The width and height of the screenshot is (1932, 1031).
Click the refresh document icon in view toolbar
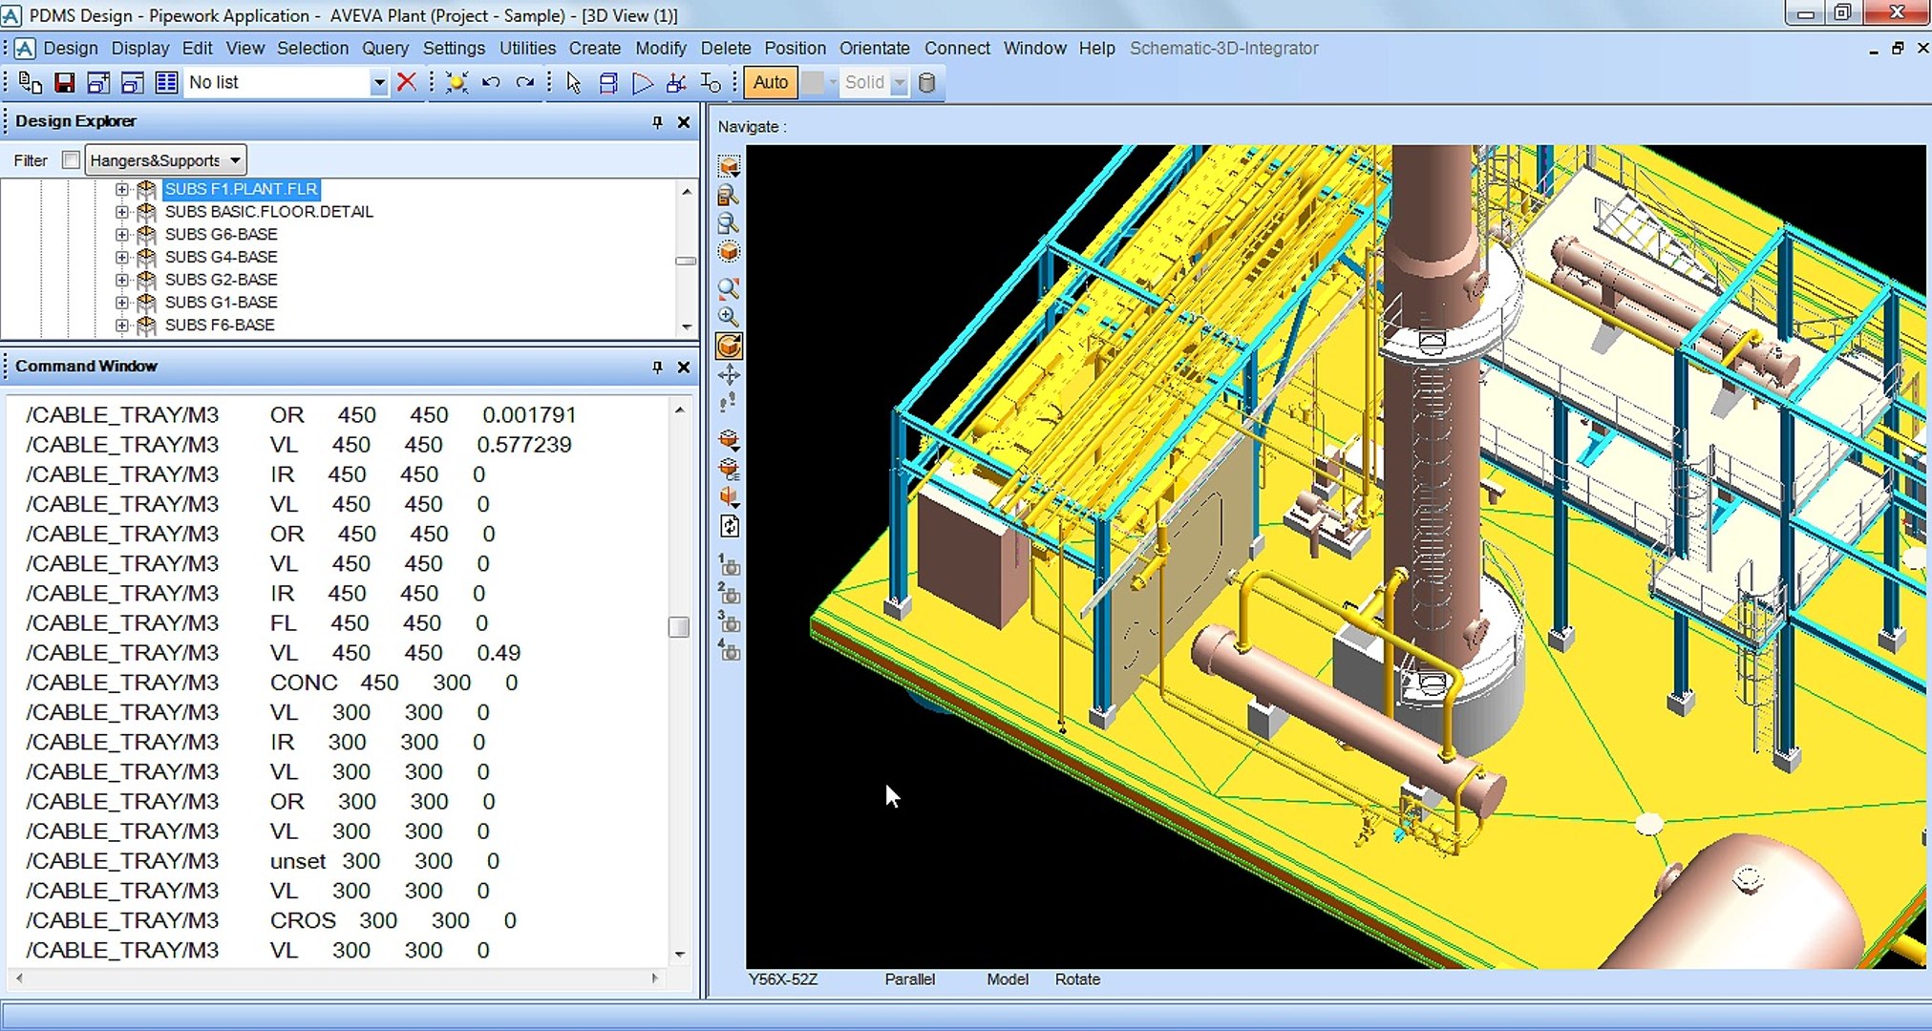click(x=729, y=526)
